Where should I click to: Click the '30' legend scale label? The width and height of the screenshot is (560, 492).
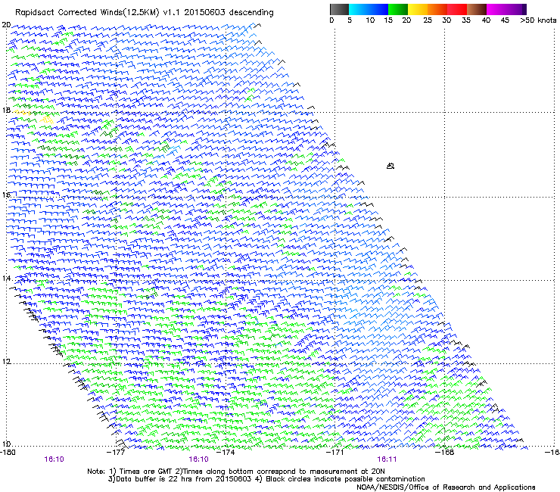[x=446, y=20]
